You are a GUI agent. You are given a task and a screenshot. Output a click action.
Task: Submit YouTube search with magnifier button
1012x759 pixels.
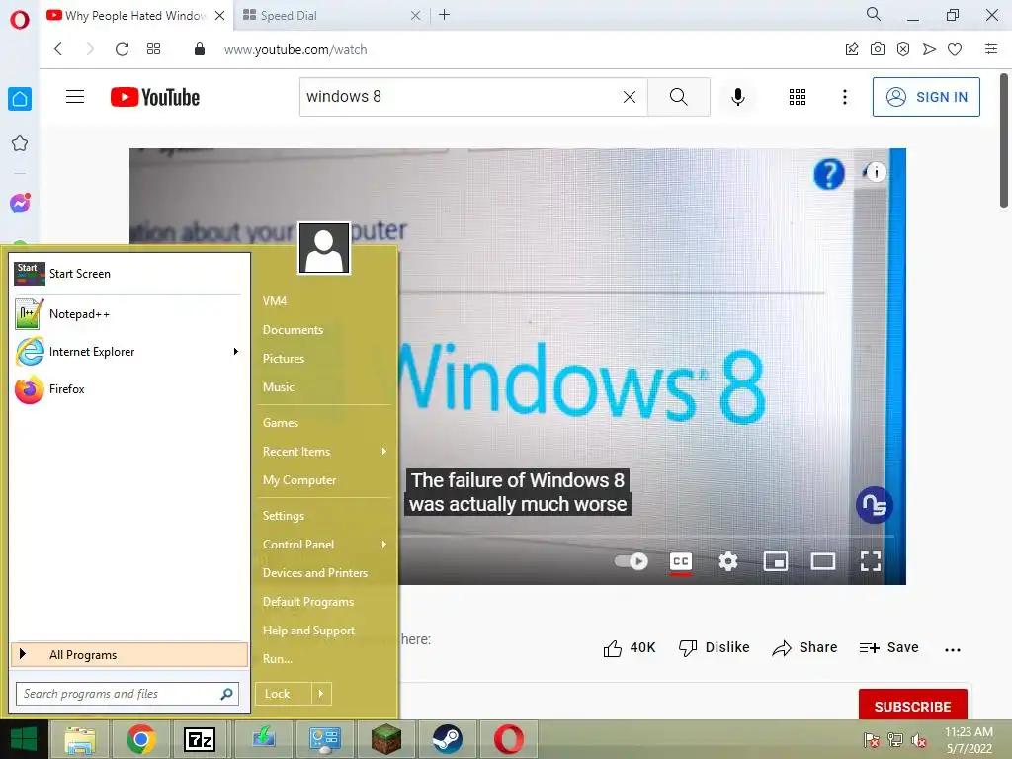(x=678, y=97)
